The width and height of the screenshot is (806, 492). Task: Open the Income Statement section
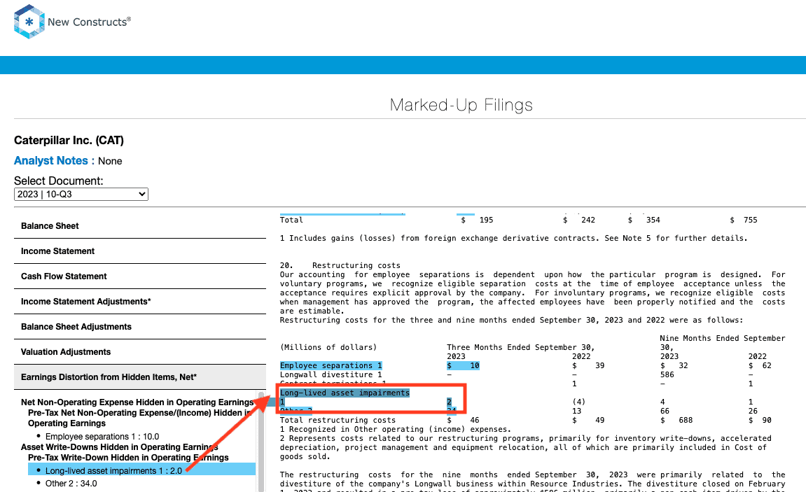[x=140, y=251]
